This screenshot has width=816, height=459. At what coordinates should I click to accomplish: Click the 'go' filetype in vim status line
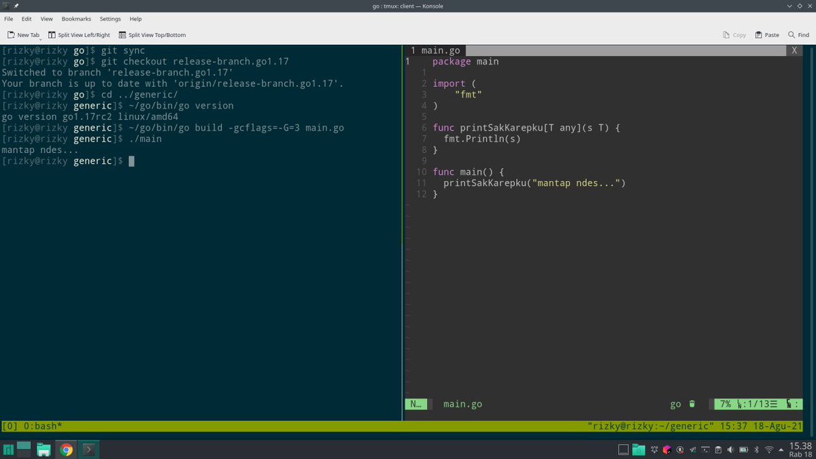point(675,404)
